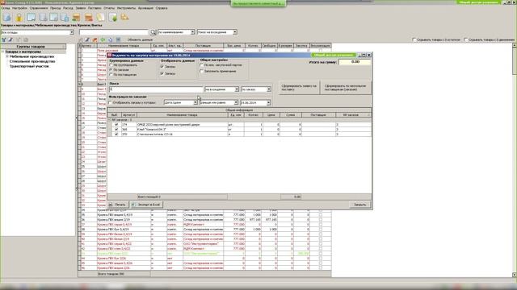Open the 19.06.2014 date picker dropdown
Screen dimensions: 517x290
tap(268, 103)
